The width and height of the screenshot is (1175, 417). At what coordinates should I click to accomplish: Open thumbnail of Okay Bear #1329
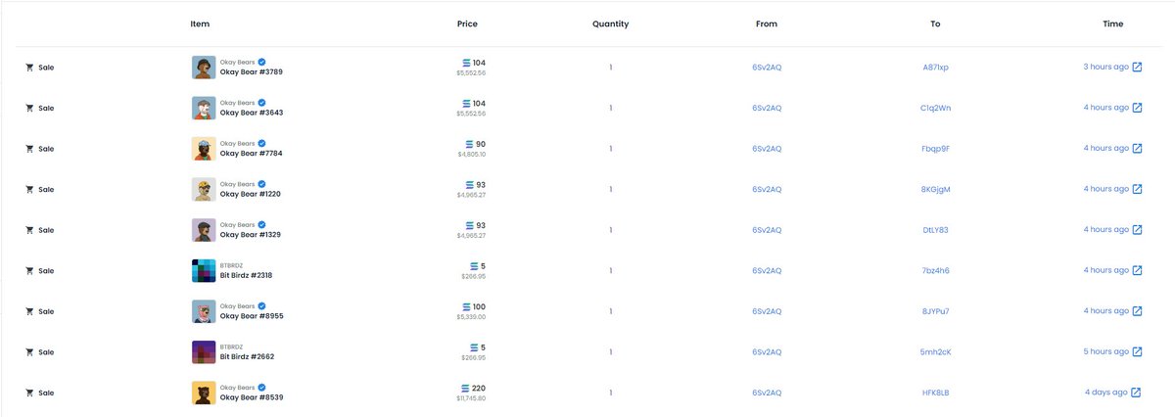(204, 230)
